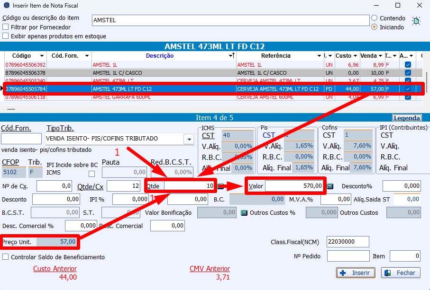Click the Fechar door icon

coord(388,273)
